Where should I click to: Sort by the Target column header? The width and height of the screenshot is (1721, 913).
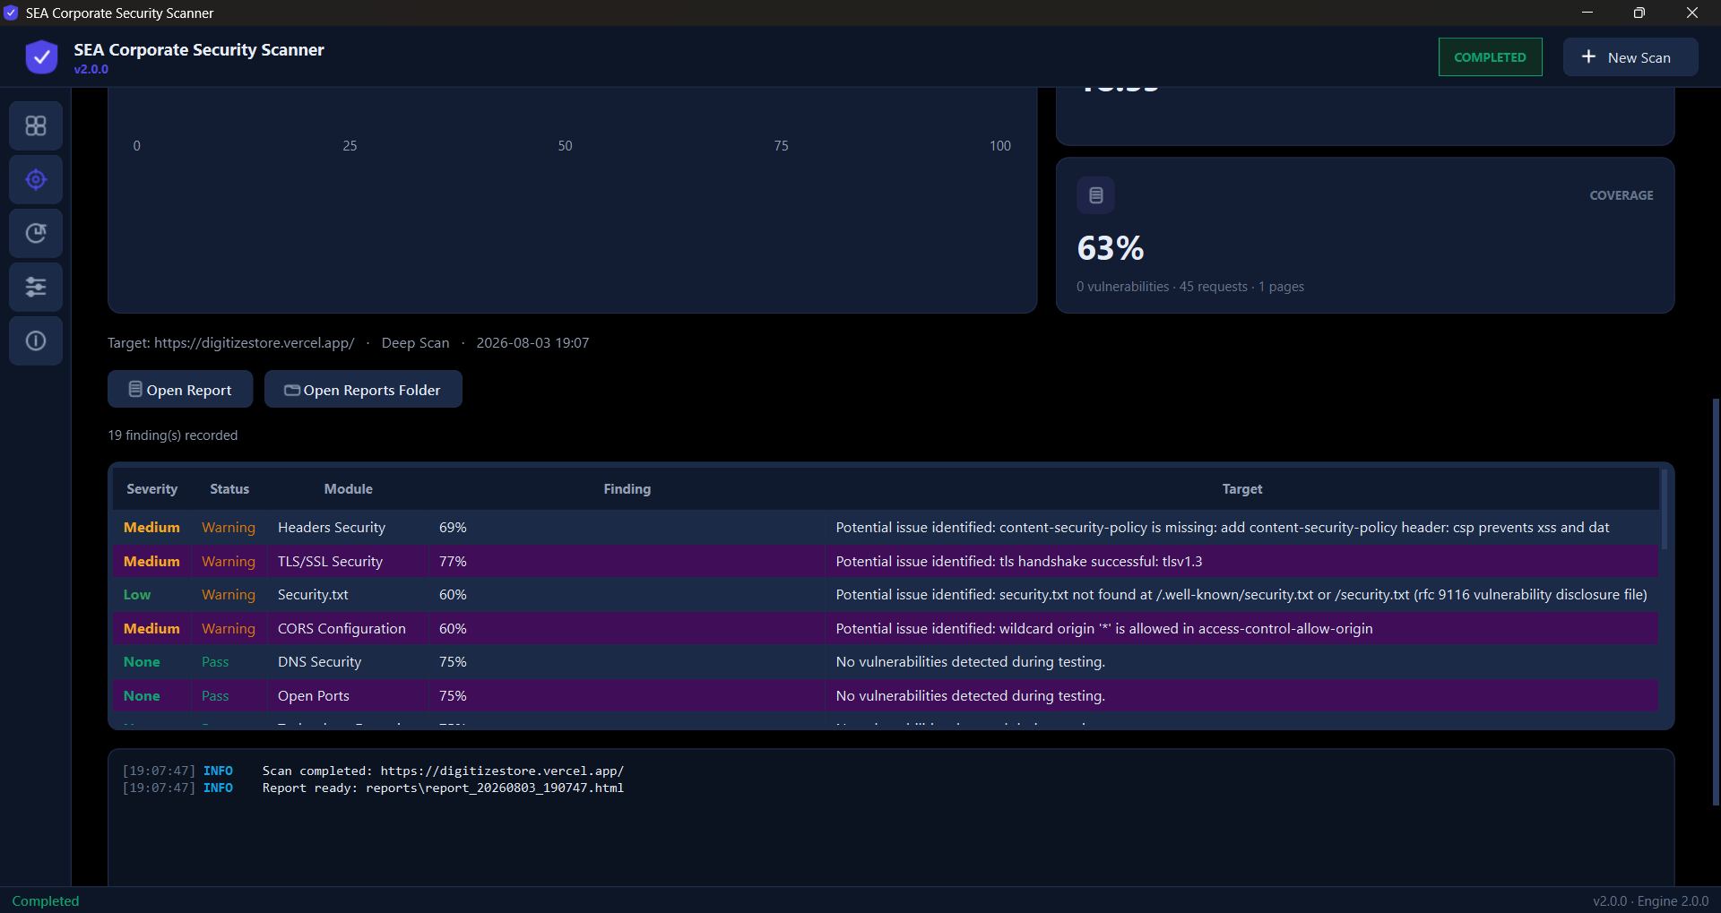click(x=1241, y=489)
